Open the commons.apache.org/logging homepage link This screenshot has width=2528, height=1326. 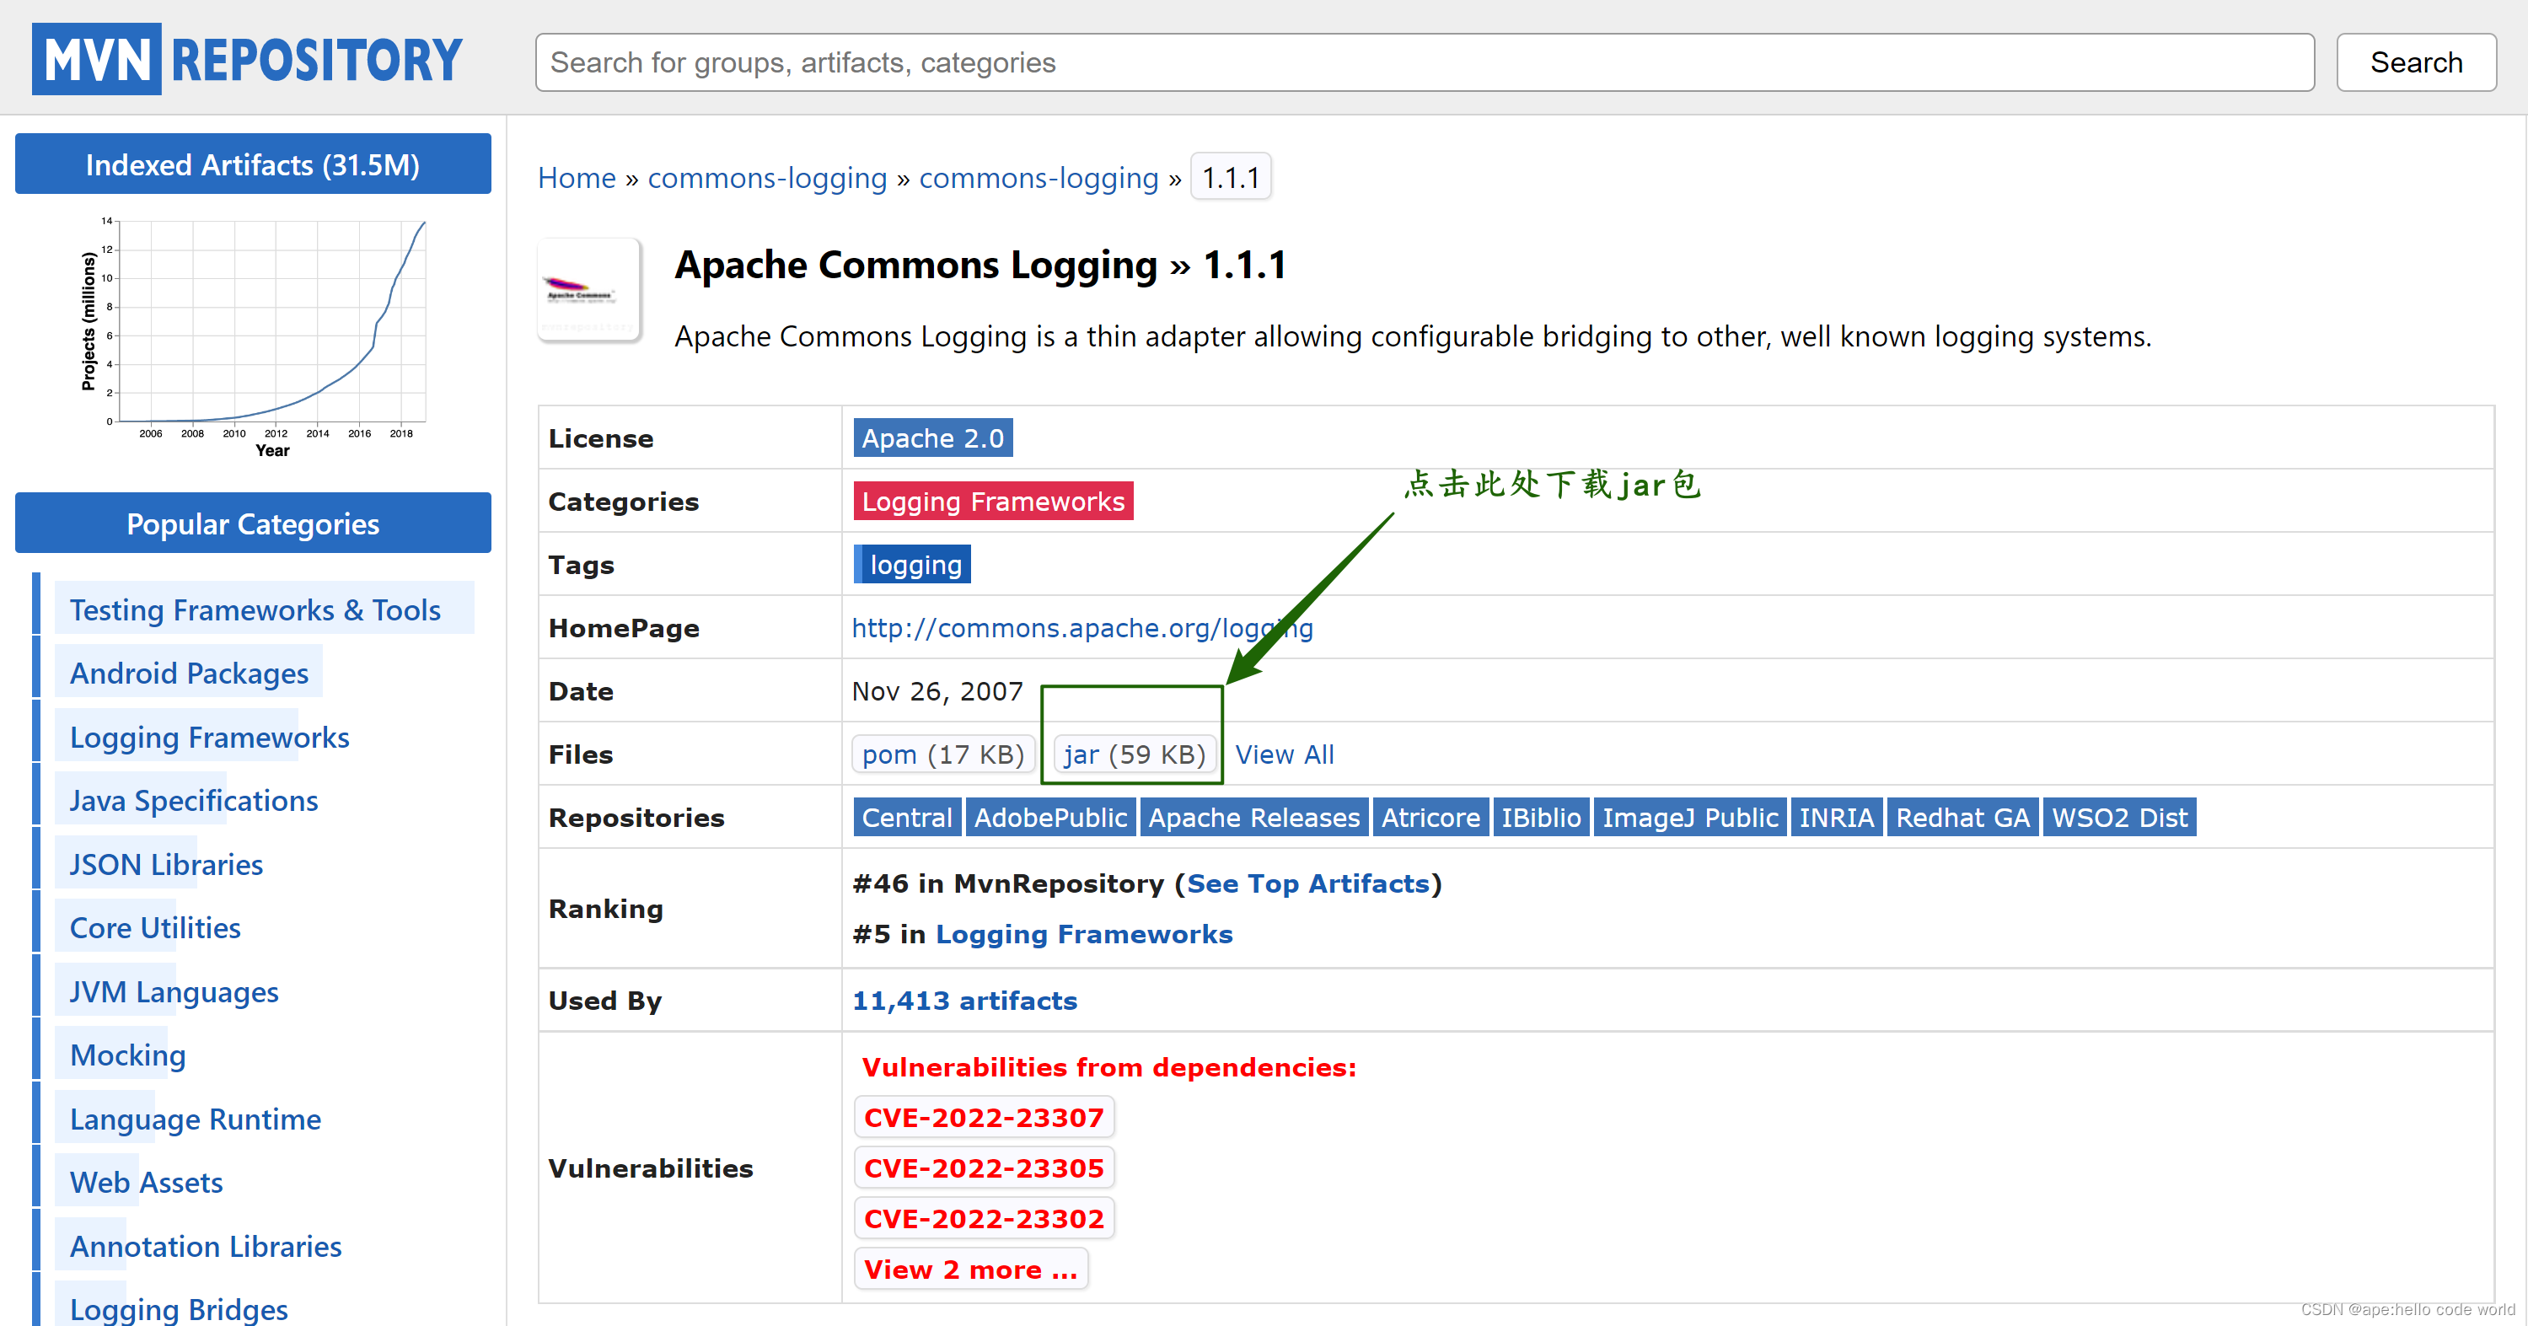pyautogui.click(x=1082, y=627)
